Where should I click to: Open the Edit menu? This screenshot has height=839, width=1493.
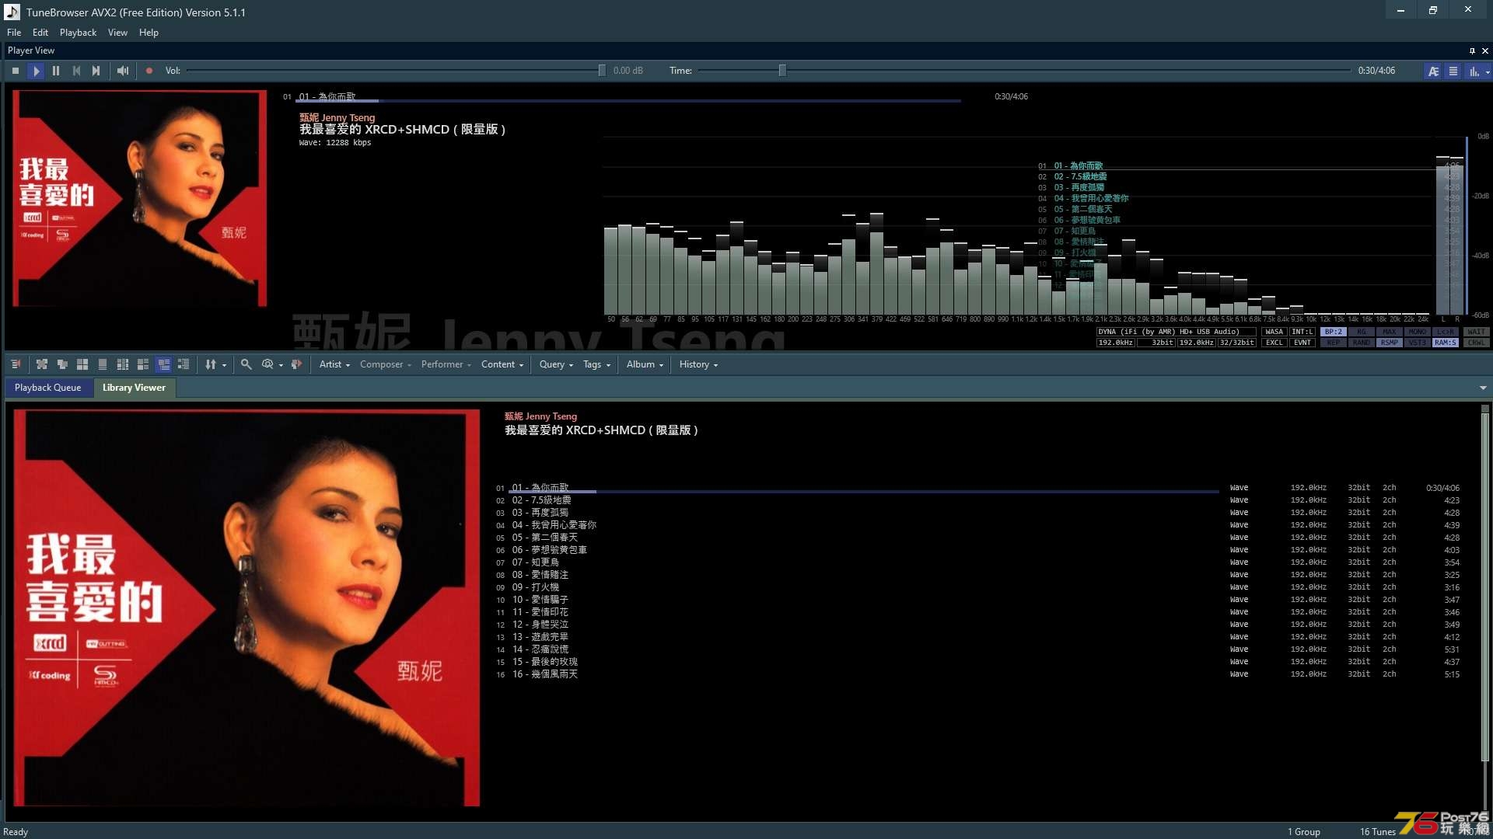tap(40, 33)
